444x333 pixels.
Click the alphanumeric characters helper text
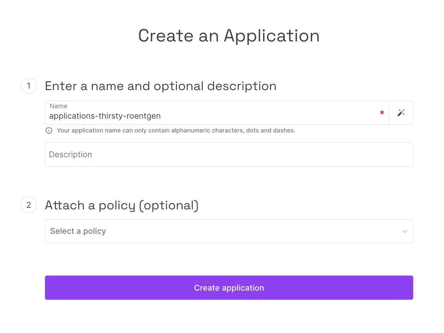(176, 131)
